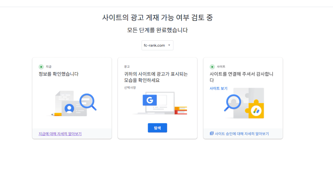This screenshot has width=333, height=169.
Task: Click the dropdown arrow beside fc-rank.com
Action: coord(169,45)
